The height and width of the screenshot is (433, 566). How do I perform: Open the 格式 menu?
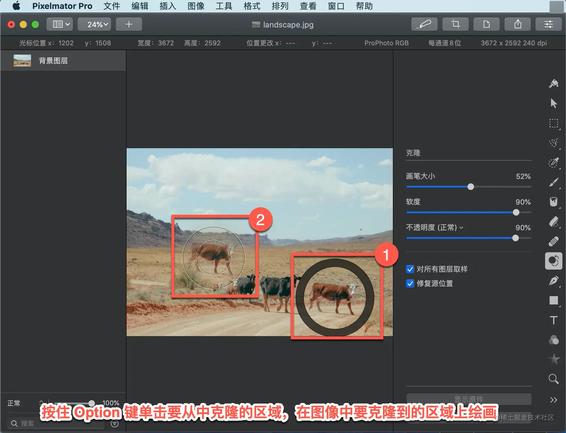click(252, 6)
